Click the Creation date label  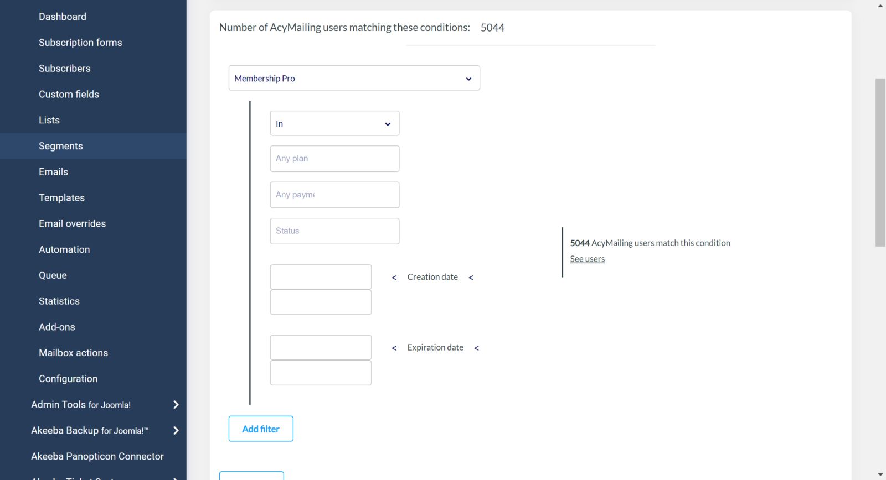coord(432,277)
